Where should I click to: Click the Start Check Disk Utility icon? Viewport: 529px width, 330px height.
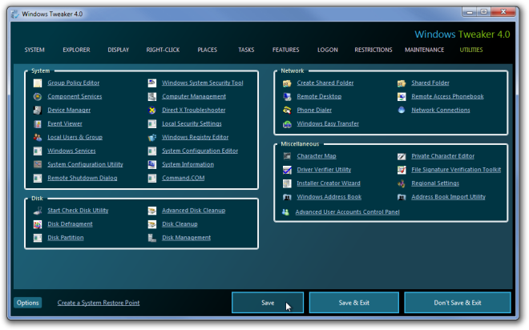click(x=38, y=211)
